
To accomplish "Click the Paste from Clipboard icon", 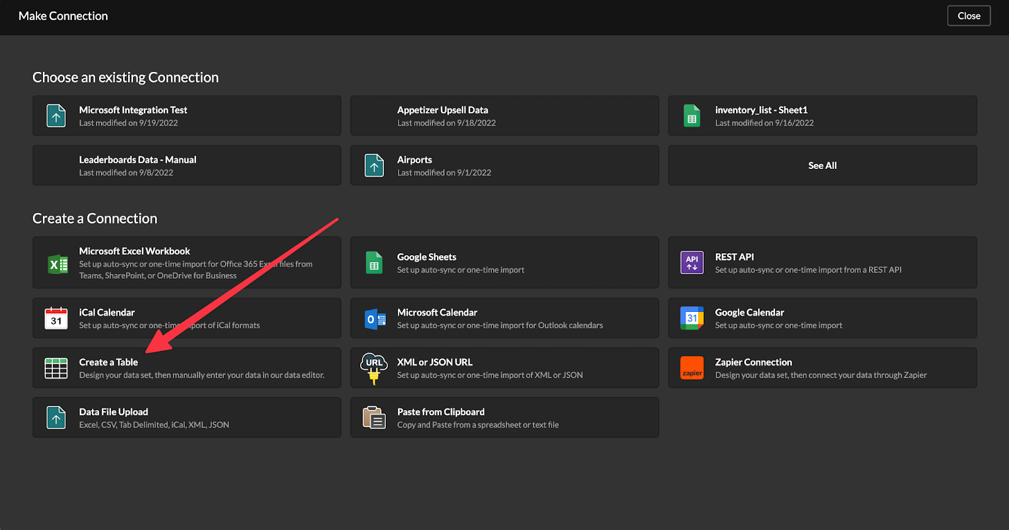I will (x=374, y=418).
